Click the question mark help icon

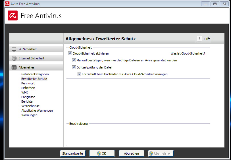pos(199,39)
